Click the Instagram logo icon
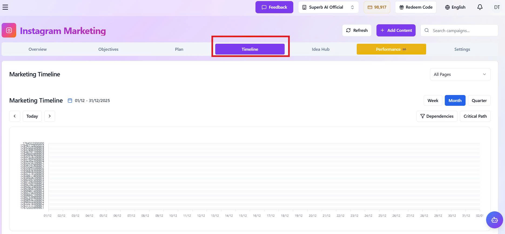The image size is (505, 234). coord(9,30)
